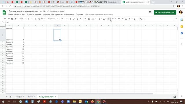Add a new sheet with plus button

(x=7, y=97)
